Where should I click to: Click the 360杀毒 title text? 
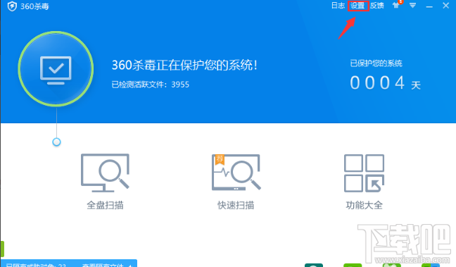(x=34, y=6)
